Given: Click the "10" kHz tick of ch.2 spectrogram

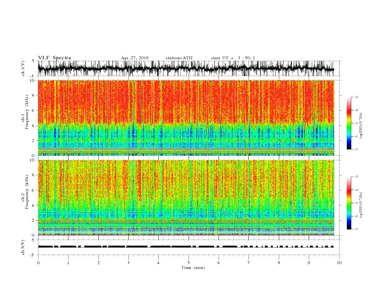Looking at the screenshot, I should [x=33, y=160].
